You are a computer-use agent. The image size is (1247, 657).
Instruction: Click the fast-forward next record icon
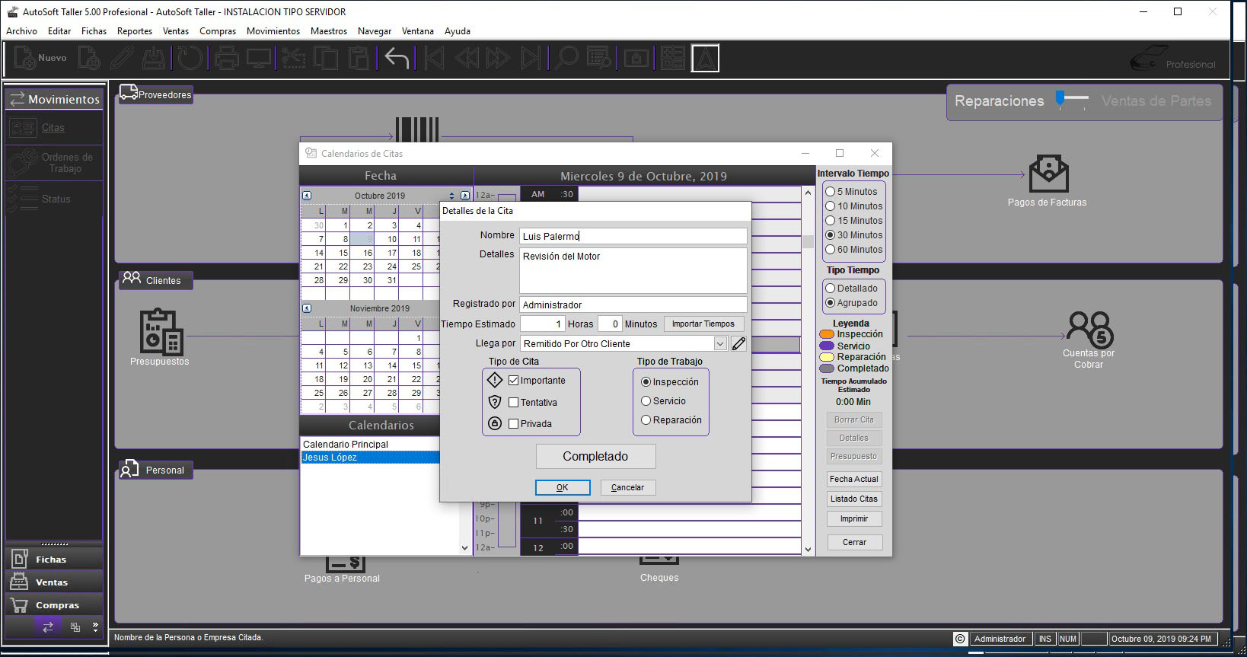498,58
